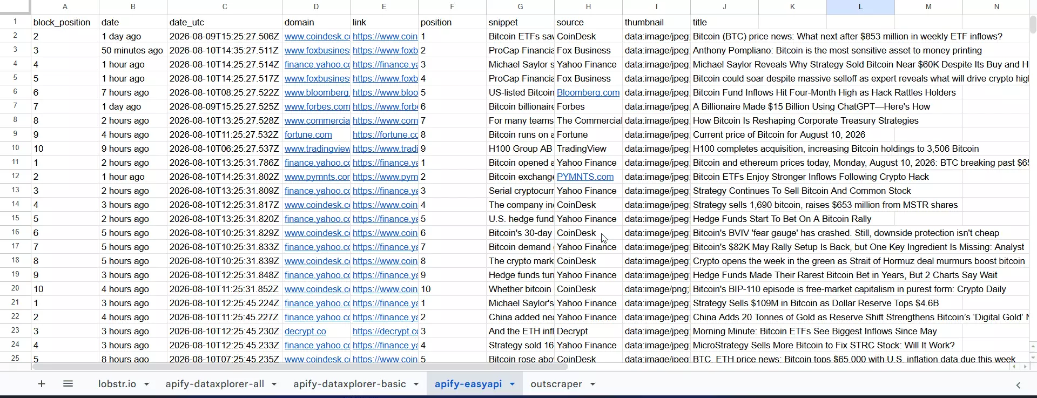The height and width of the screenshot is (398, 1037).
Task: Select highlighted column L header
Action: pos(860,7)
